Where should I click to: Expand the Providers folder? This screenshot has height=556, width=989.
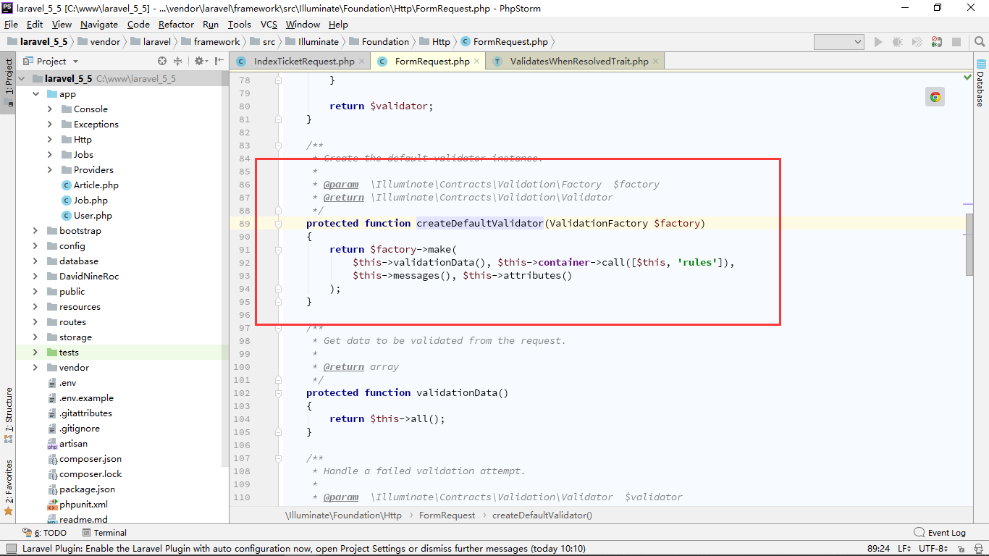coord(50,170)
